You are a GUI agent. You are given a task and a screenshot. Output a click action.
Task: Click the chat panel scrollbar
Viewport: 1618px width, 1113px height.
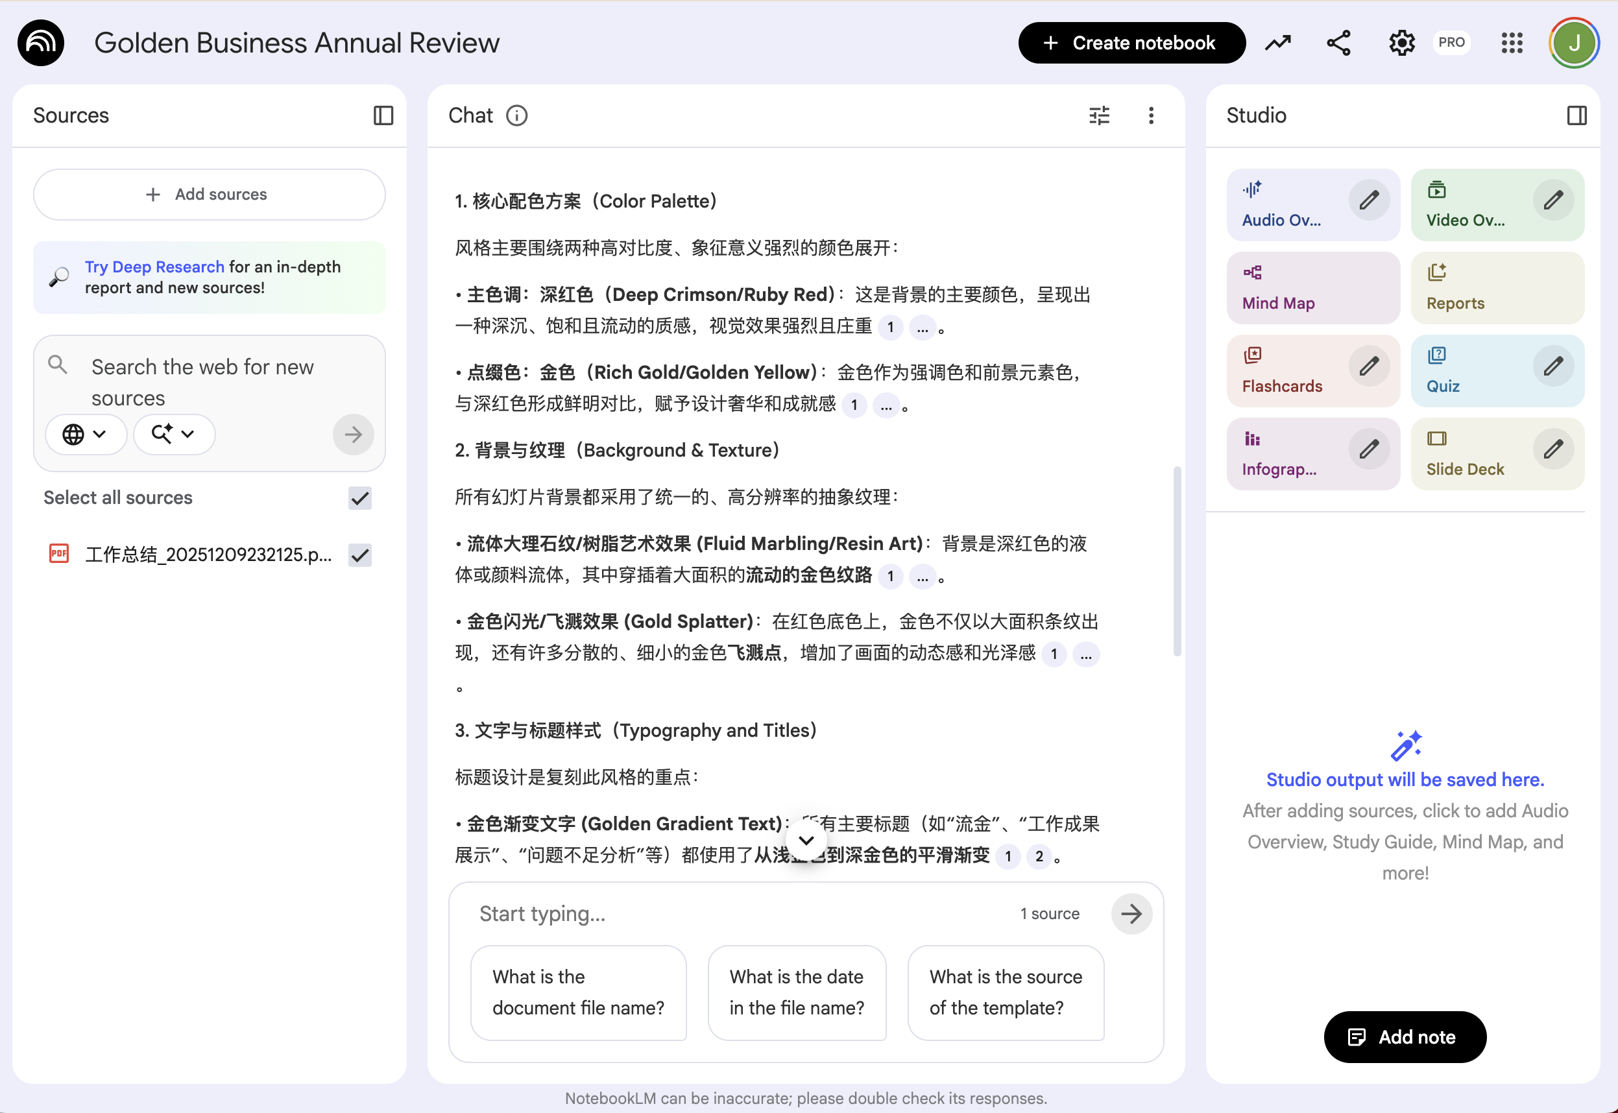pos(1177,562)
